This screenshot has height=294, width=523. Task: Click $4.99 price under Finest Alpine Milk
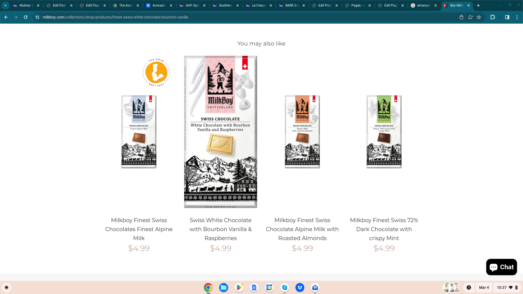[139, 248]
